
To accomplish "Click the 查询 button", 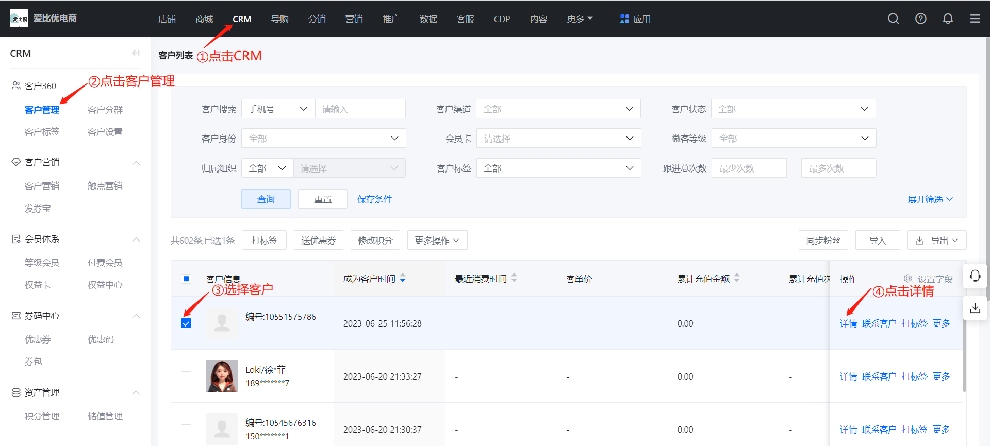I will (x=266, y=199).
